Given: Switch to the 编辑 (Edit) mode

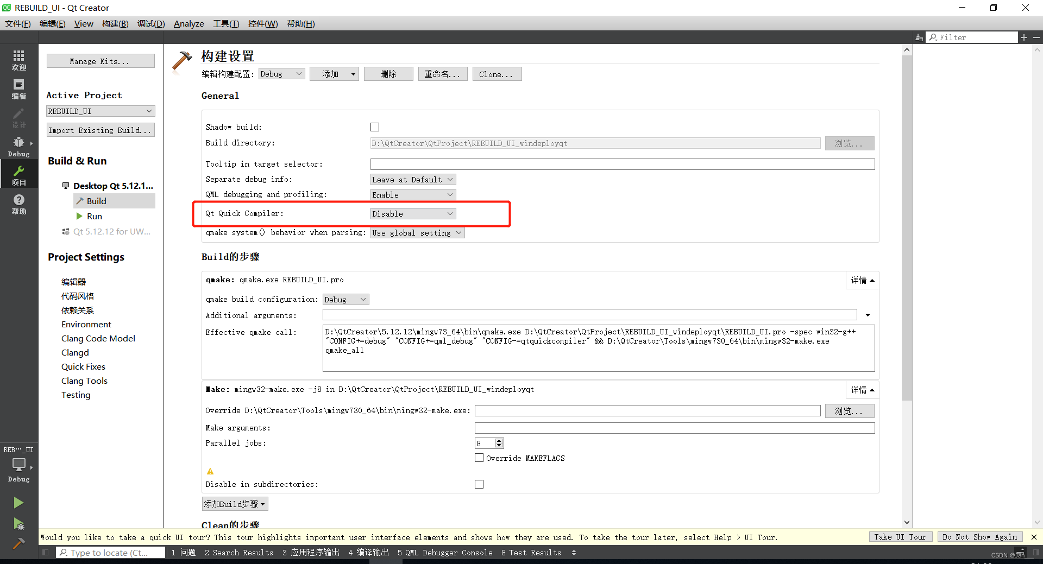Looking at the screenshot, I should click(19, 89).
